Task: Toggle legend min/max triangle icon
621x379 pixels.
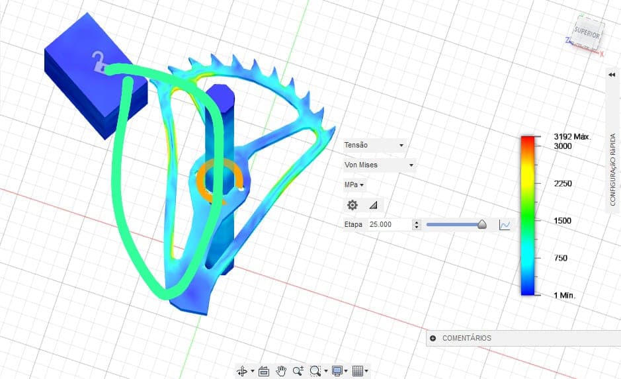Action: click(x=373, y=205)
